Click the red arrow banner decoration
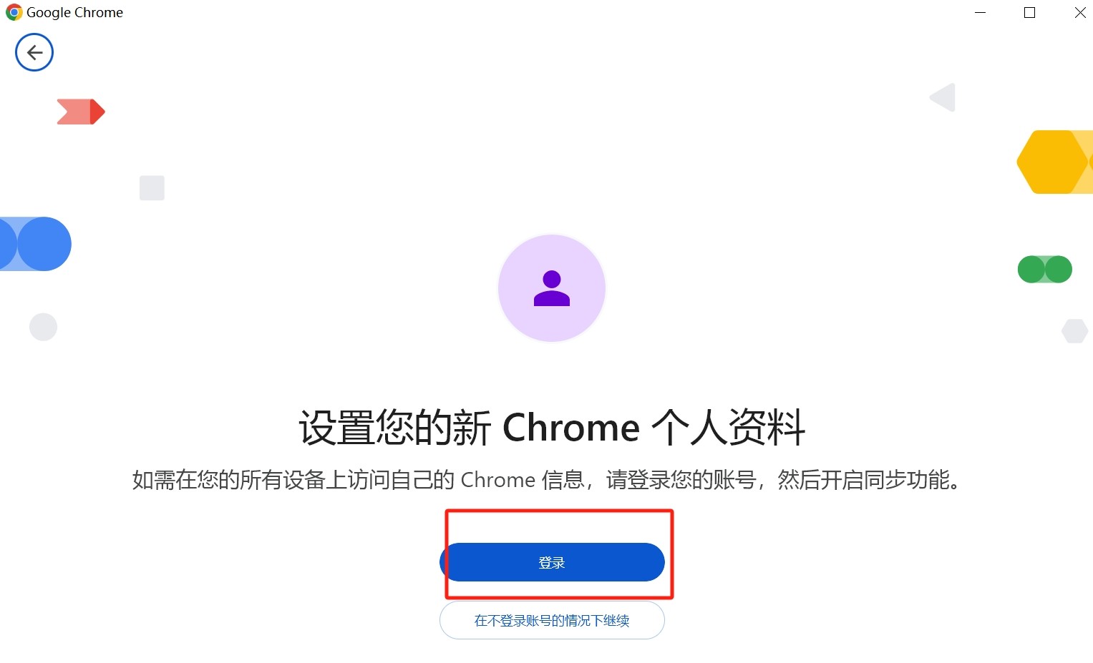Screen dimensions: 1093x663 click(81, 112)
